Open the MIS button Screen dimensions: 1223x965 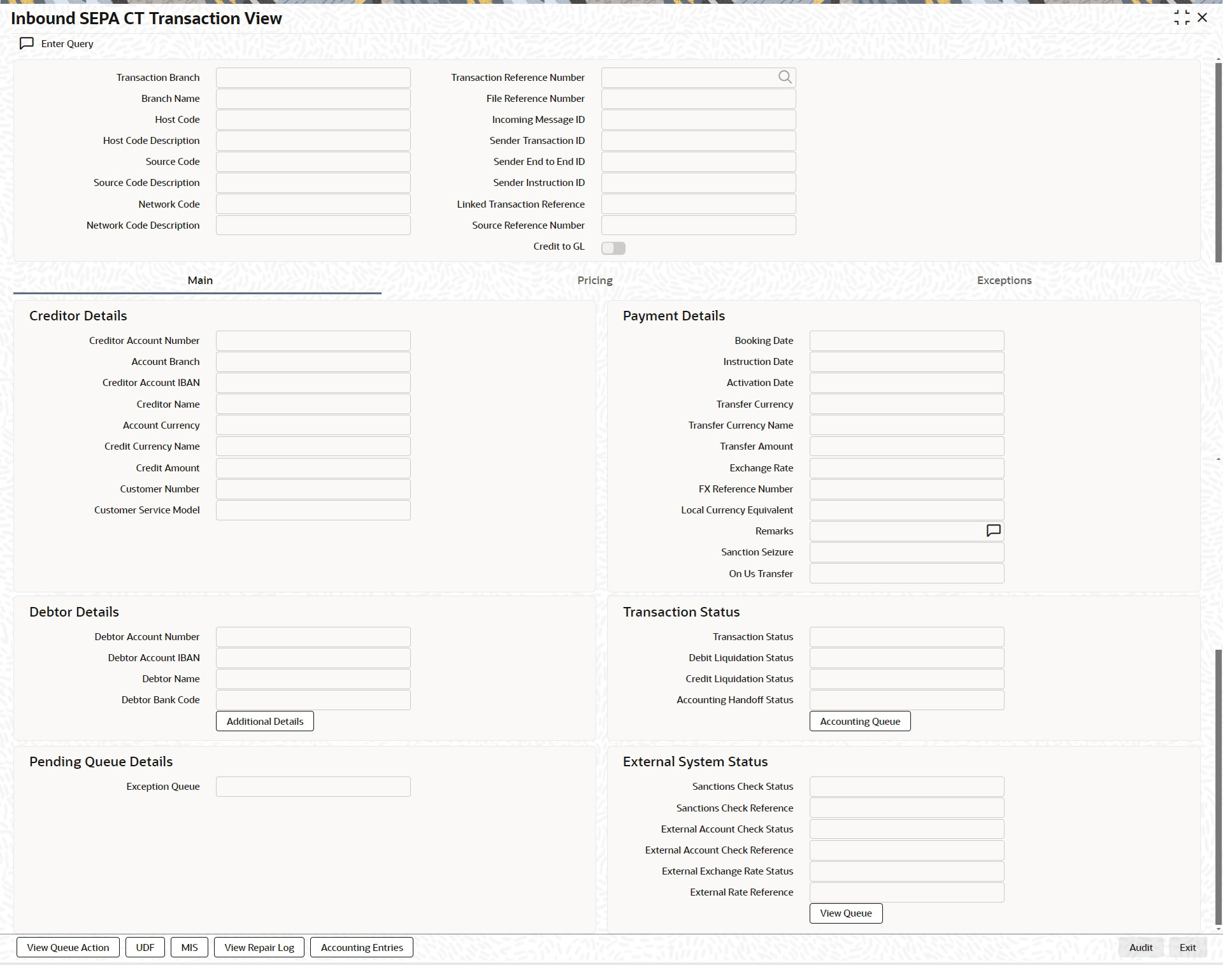189,947
